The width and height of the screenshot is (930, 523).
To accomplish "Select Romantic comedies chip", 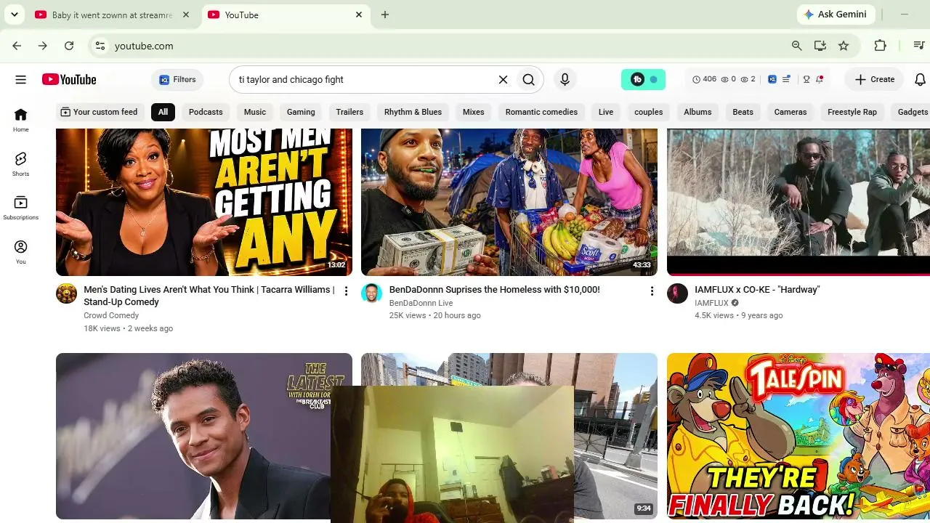I will [x=541, y=112].
